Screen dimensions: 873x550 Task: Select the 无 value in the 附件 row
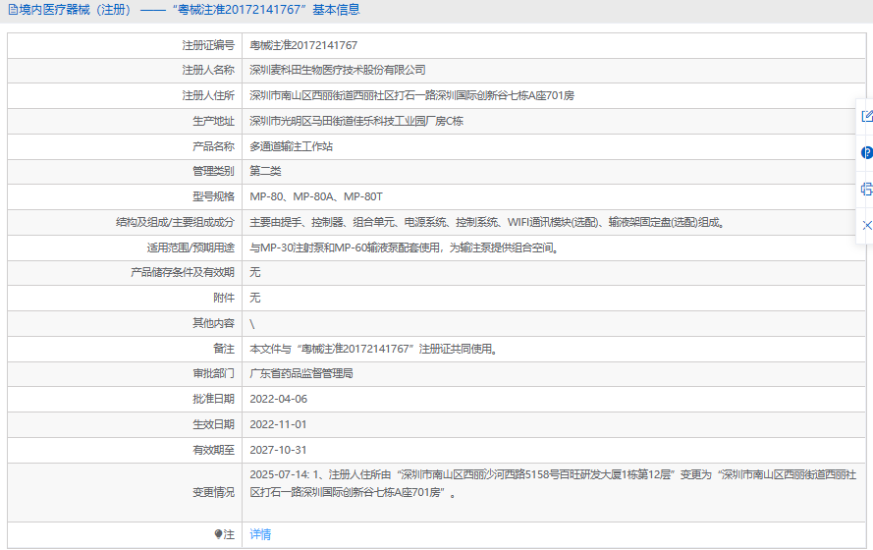[255, 298]
